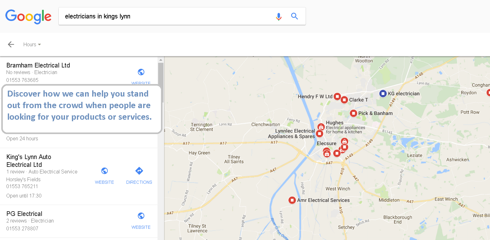The height and width of the screenshot is (240, 490).
Task: Open the Hours filter dropdown
Action: coord(32,44)
